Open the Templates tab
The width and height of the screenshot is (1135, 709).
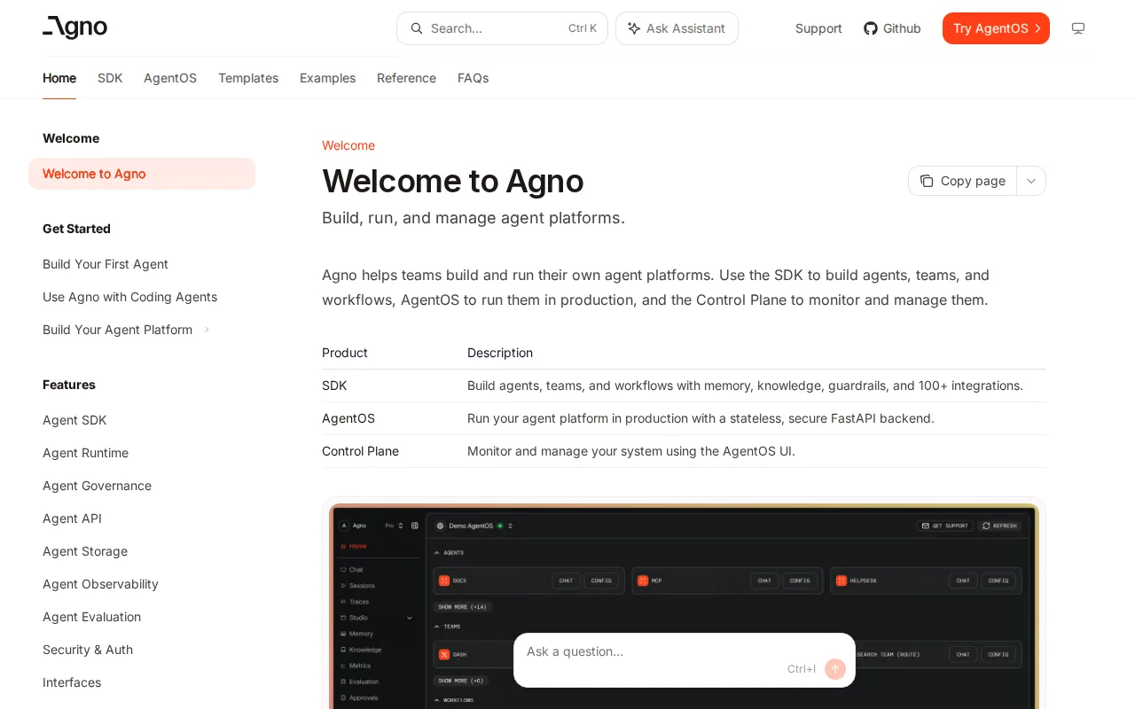(x=248, y=78)
